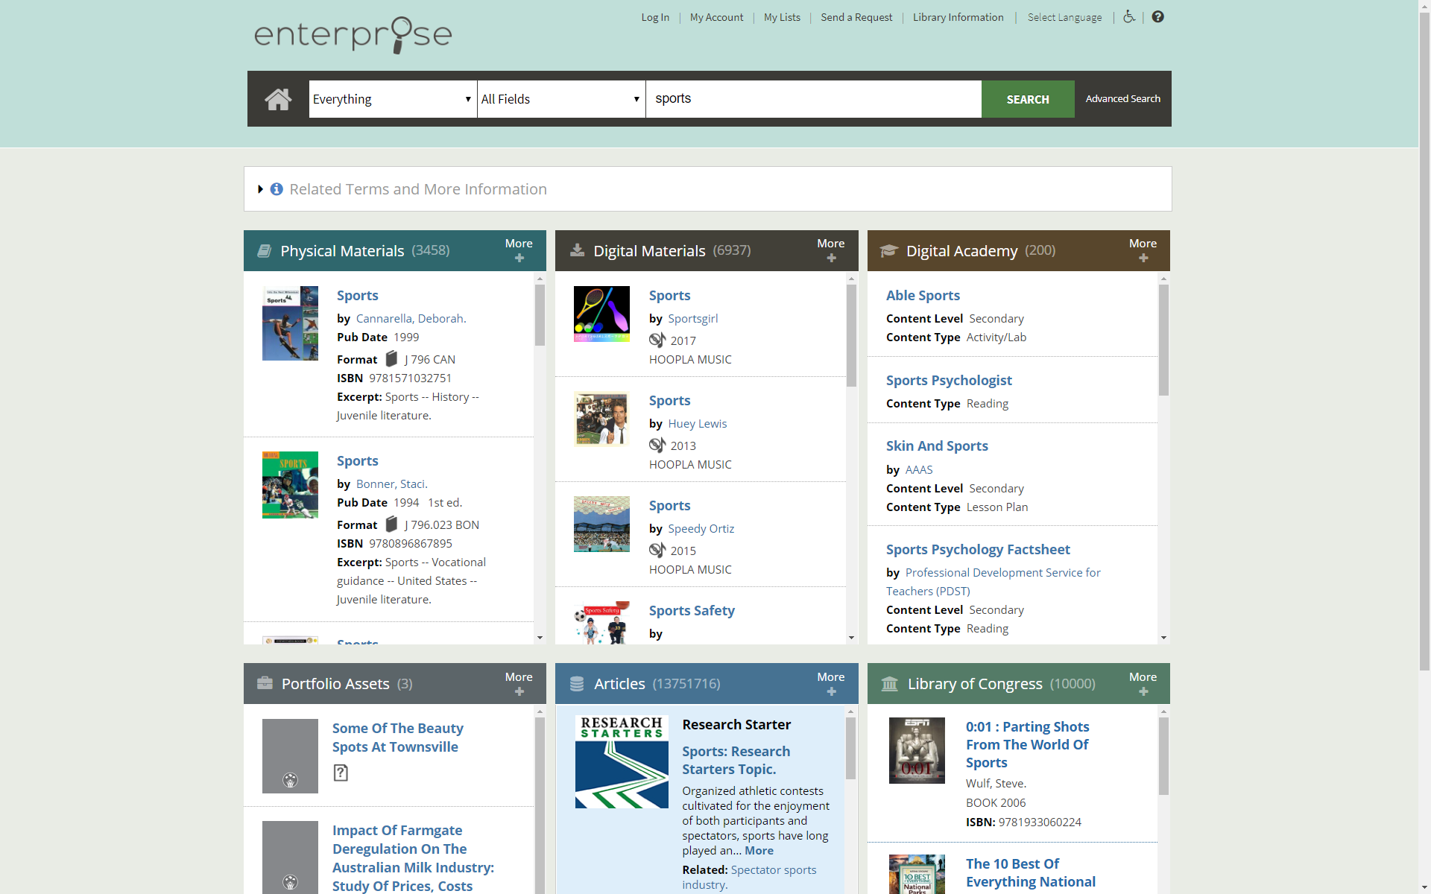Open the My Lists menu item
Image resolution: width=1431 pixels, height=894 pixels.
click(782, 17)
